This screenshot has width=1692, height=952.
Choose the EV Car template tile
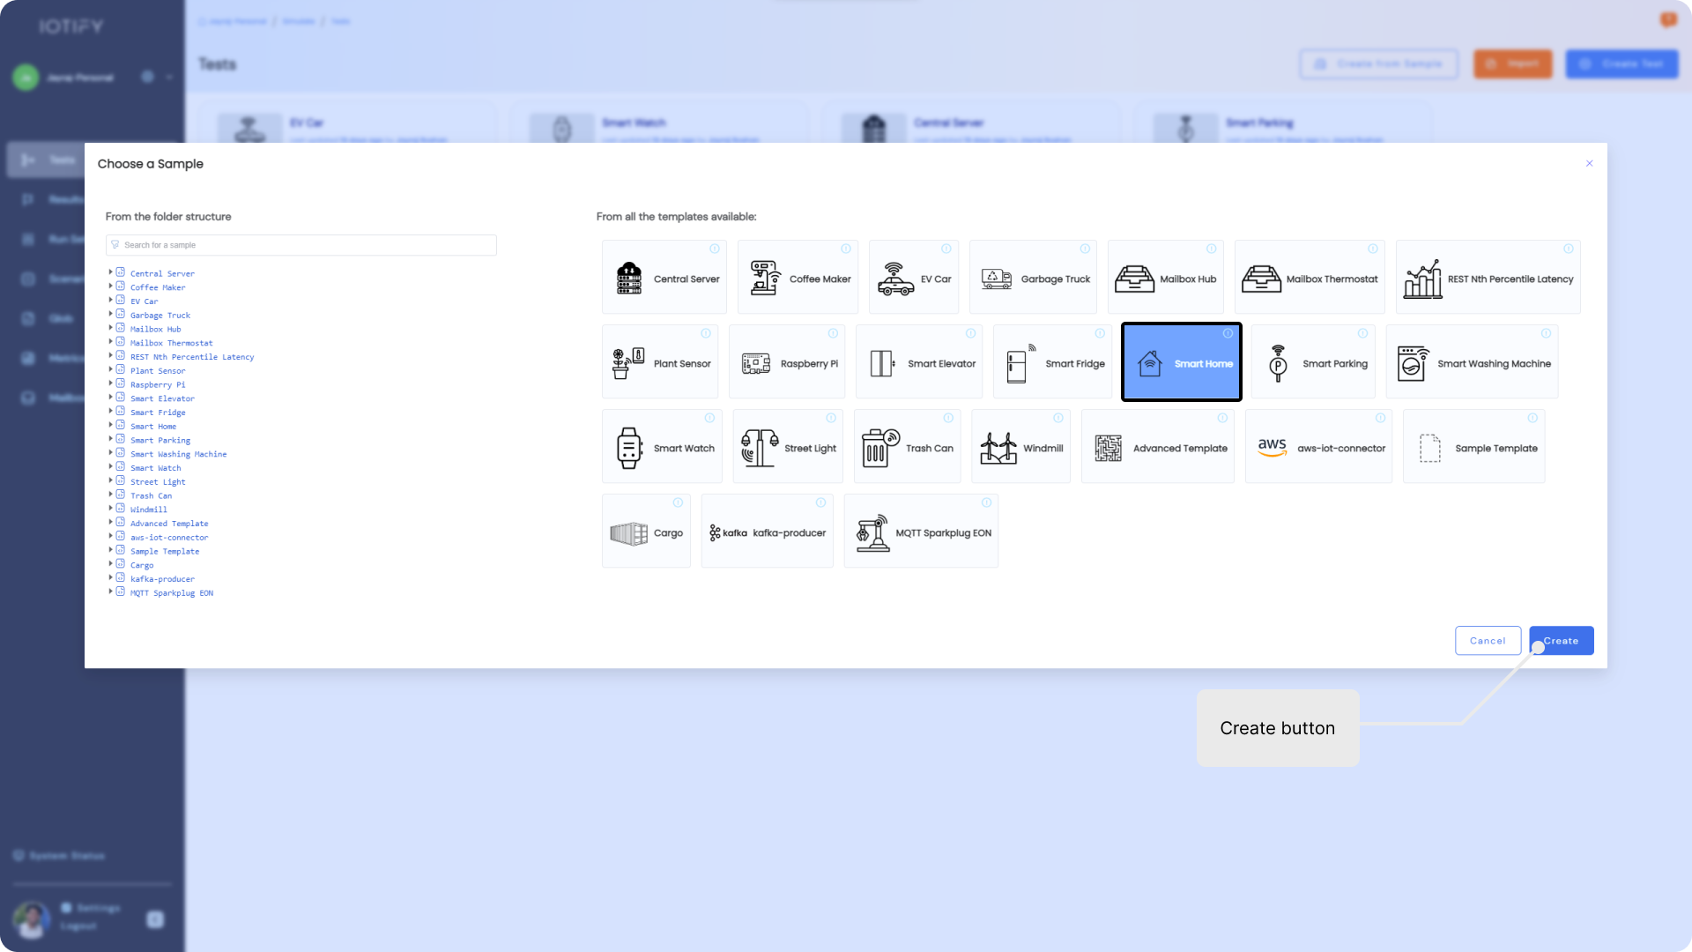point(913,278)
